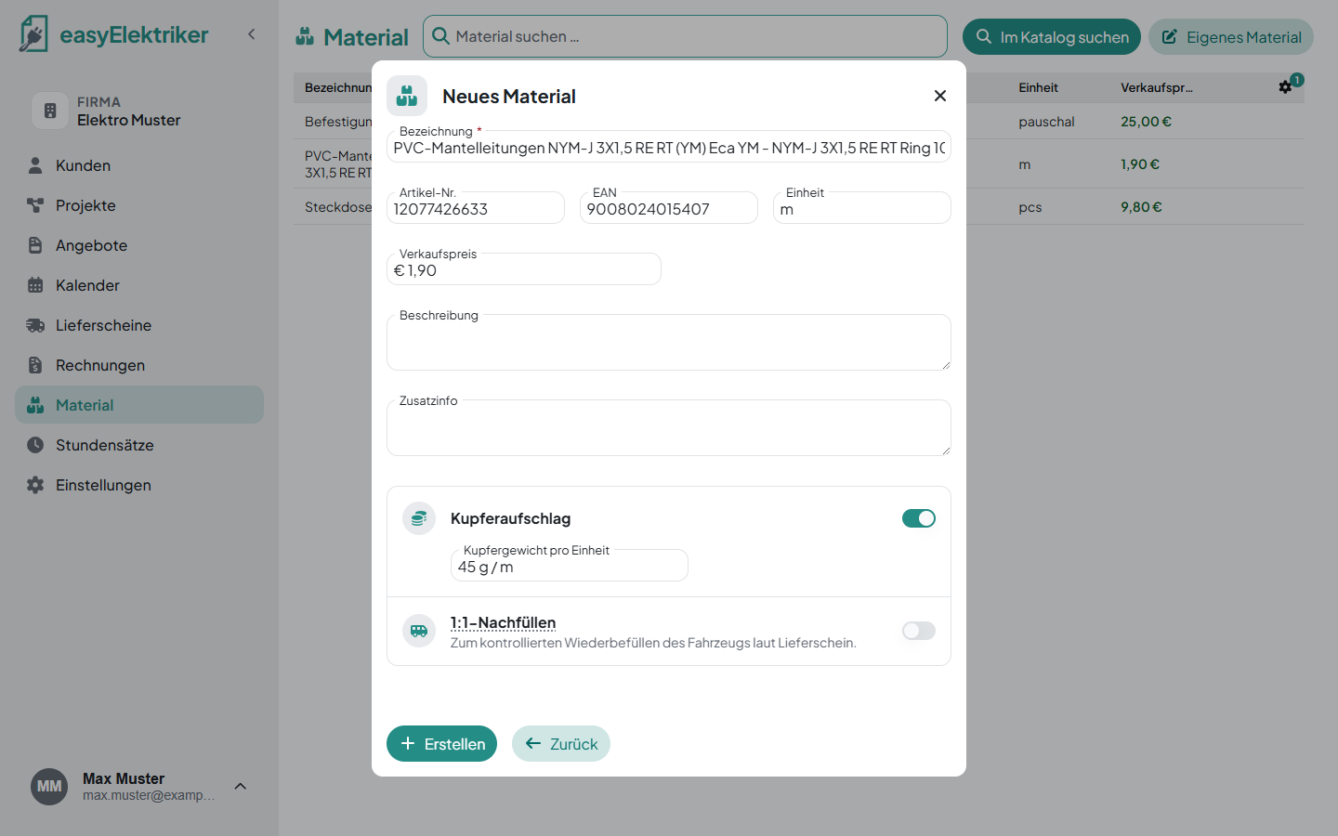Click the Kalender icon in sidebar
1338x836 pixels.
[35, 285]
